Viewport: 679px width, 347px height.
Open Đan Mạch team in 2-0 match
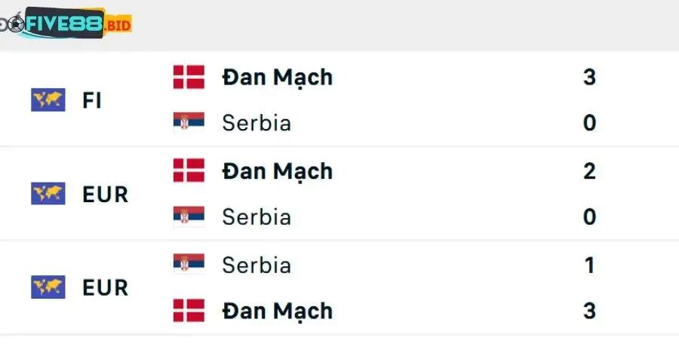pyautogui.click(x=277, y=171)
